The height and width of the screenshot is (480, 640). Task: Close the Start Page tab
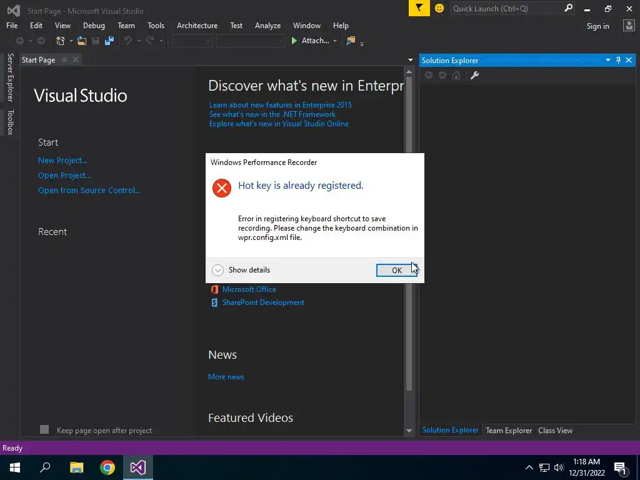[76, 59]
